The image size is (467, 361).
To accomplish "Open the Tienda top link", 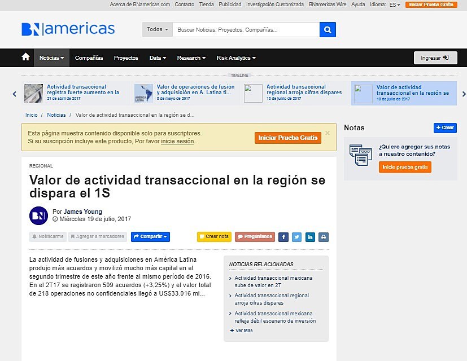I will [x=207, y=5].
